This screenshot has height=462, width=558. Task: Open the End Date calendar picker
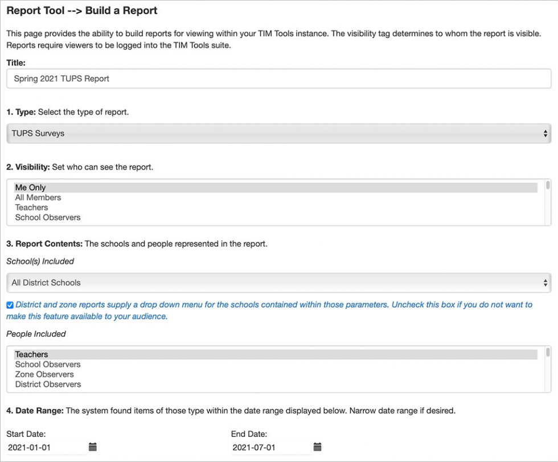tap(317, 447)
